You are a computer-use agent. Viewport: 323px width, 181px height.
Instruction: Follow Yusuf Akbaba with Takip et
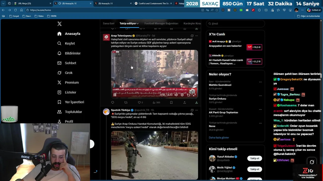coord(255,158)
